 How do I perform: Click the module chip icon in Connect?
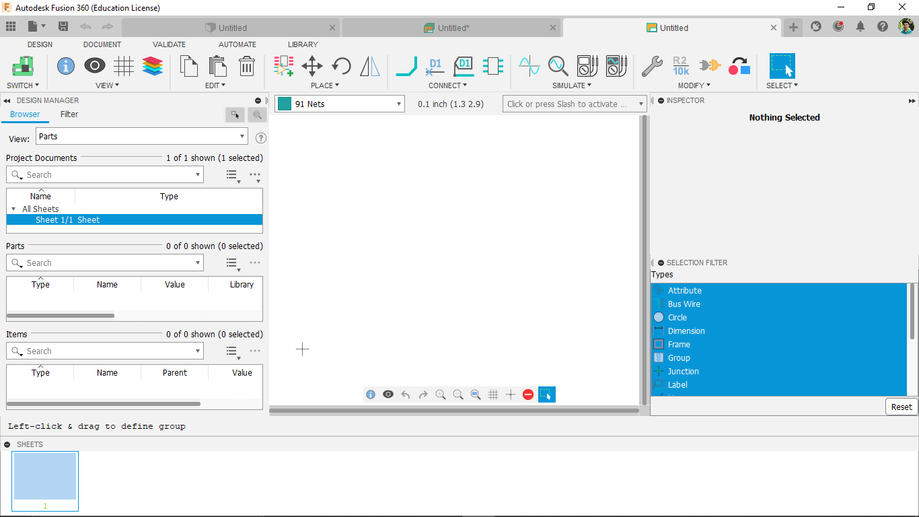click(493, 66)
